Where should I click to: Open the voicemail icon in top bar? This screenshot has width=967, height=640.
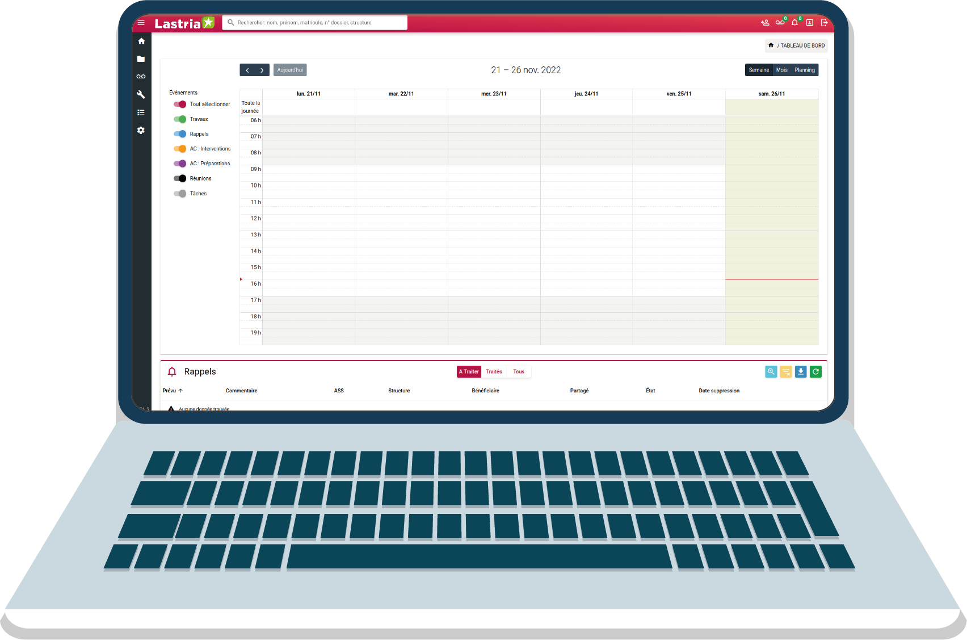[x=780, y=23]
